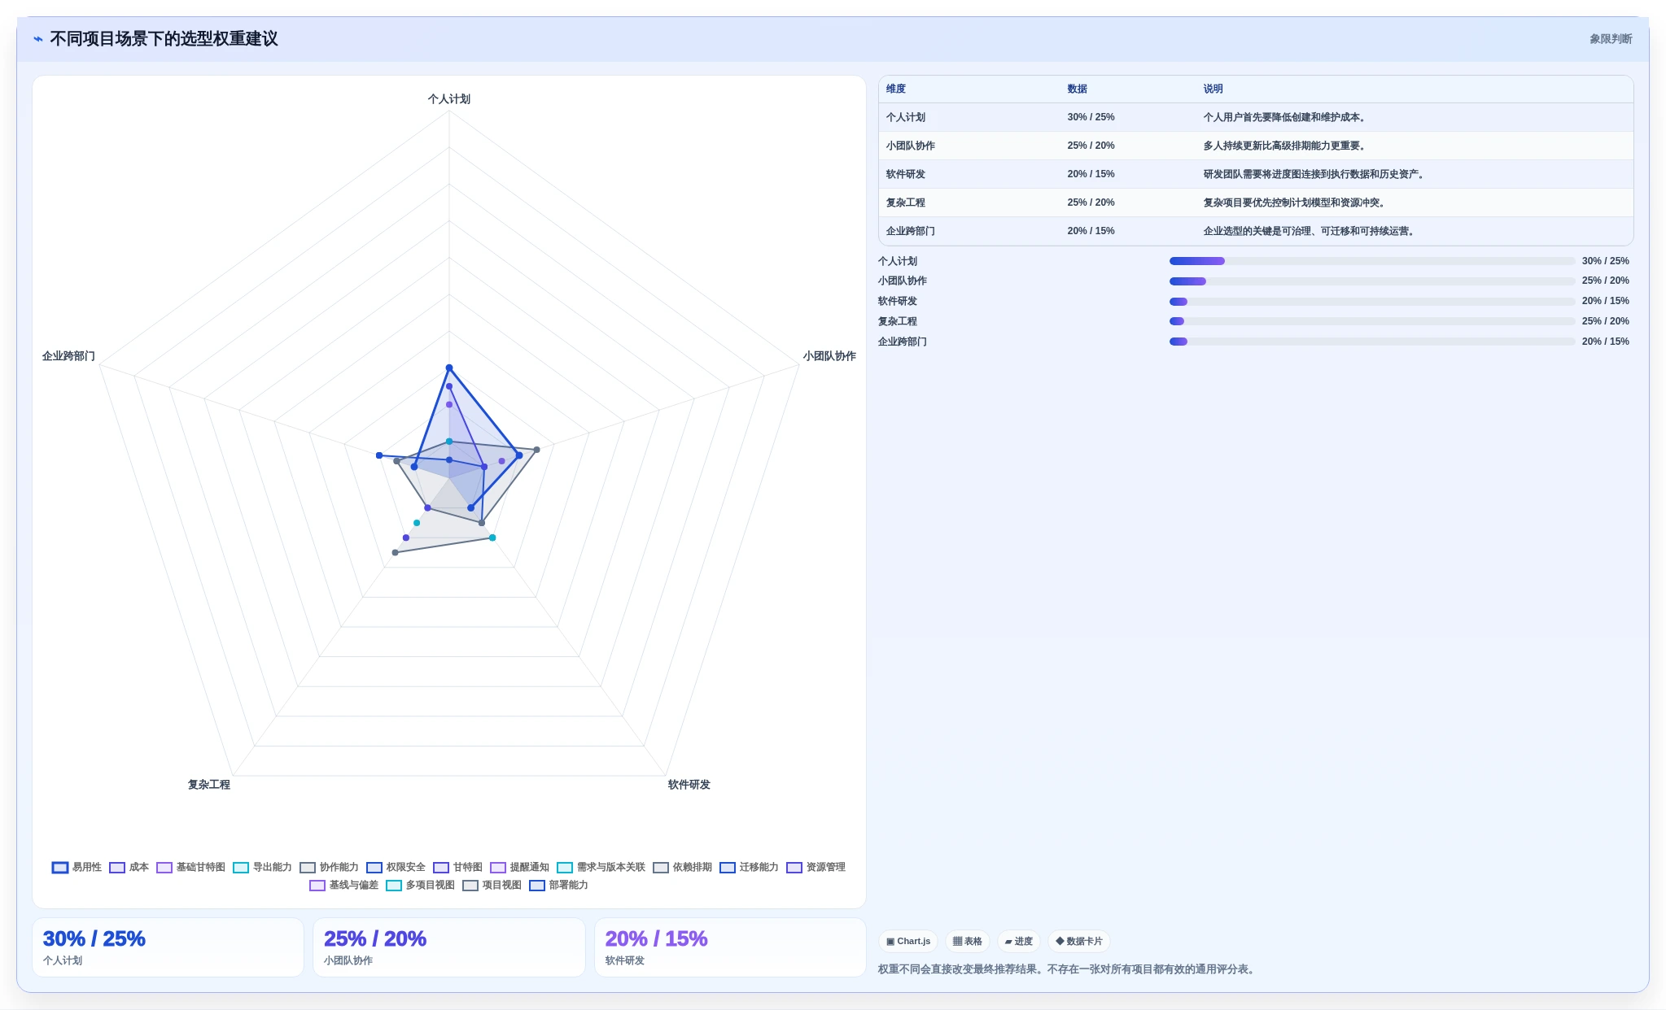Click the 基线与偏差 legend color box
This screenshot has width=1666, height=1010.
click(317, 885)
